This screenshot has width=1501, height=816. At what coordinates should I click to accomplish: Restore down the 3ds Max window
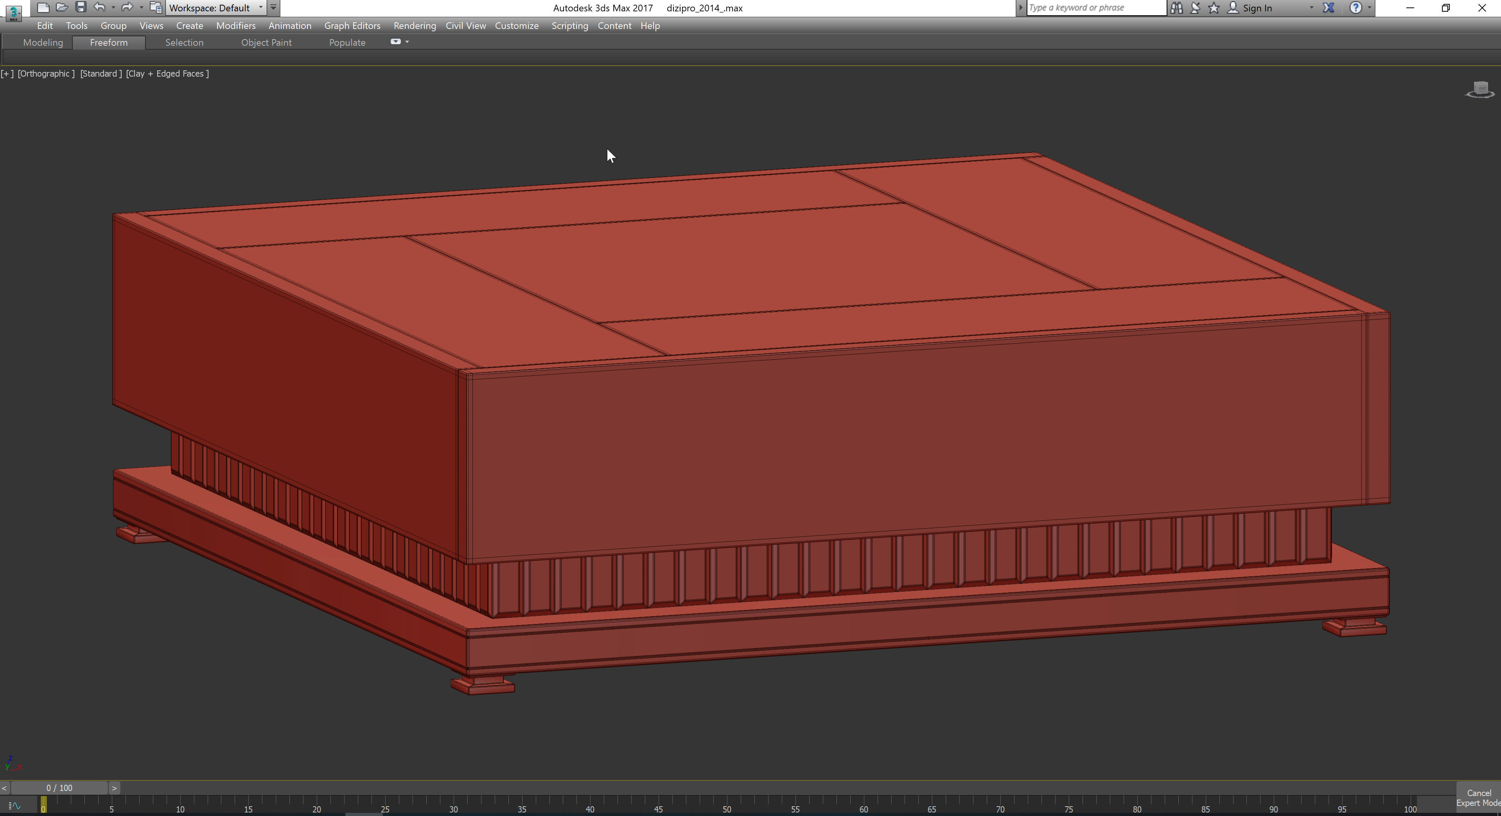tap(1445, 7)
